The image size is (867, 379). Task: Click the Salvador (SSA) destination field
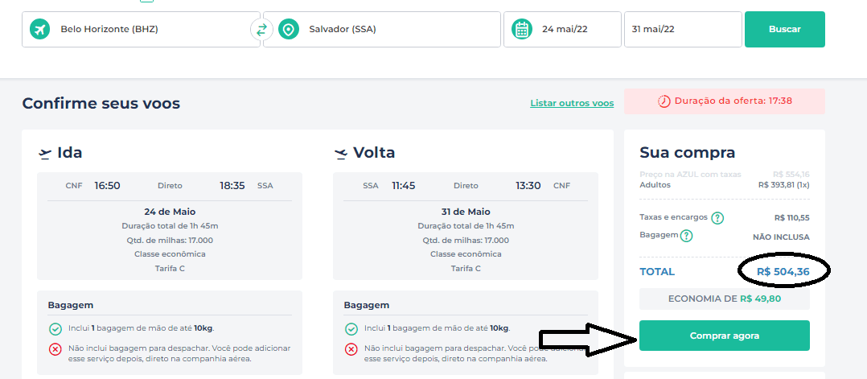point(382,29)
